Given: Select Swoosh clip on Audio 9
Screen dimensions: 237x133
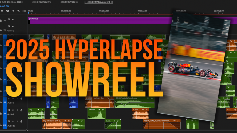Looking at the screenshot, I should point(96,114).
